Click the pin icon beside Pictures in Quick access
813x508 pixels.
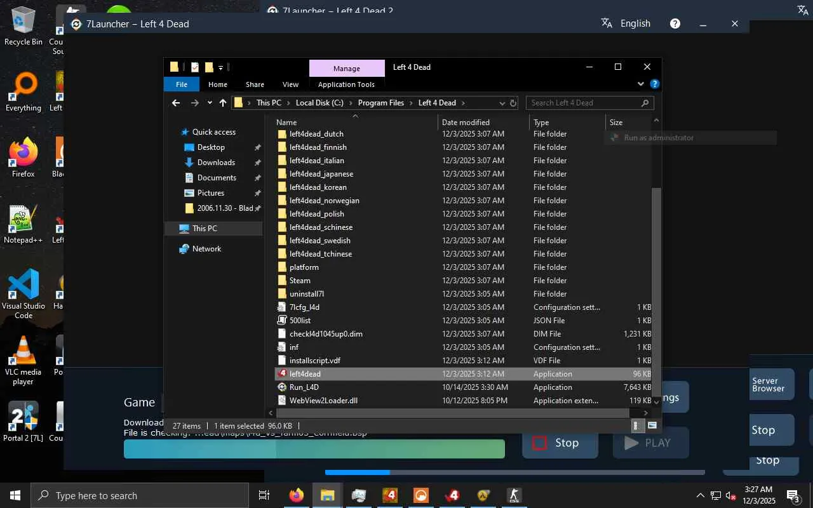point(257,193)
